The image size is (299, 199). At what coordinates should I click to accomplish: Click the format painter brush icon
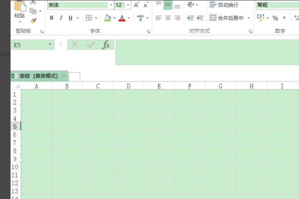coord(33,20)
